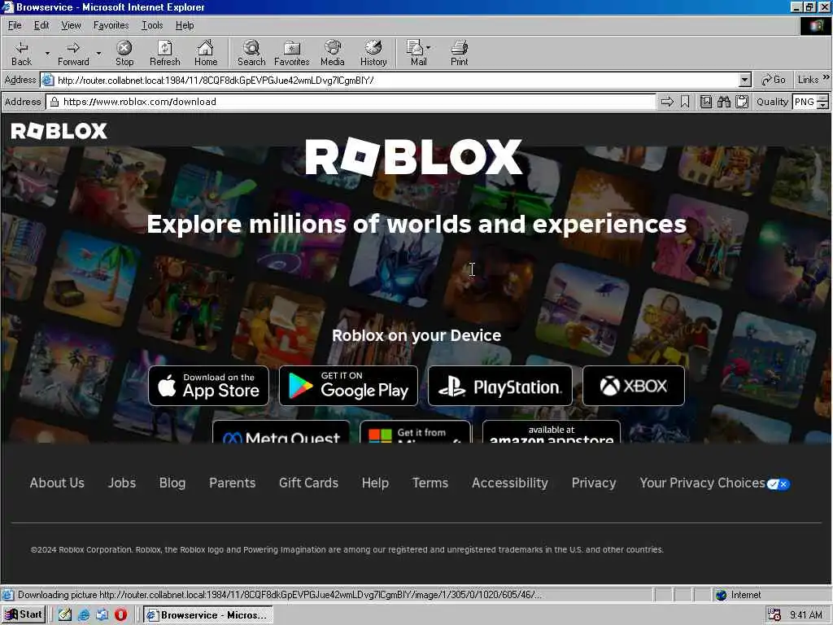The width and height of the screenshot is (833, 625).
Task: Expand the IE address bar dropdown
Action: 745,81
